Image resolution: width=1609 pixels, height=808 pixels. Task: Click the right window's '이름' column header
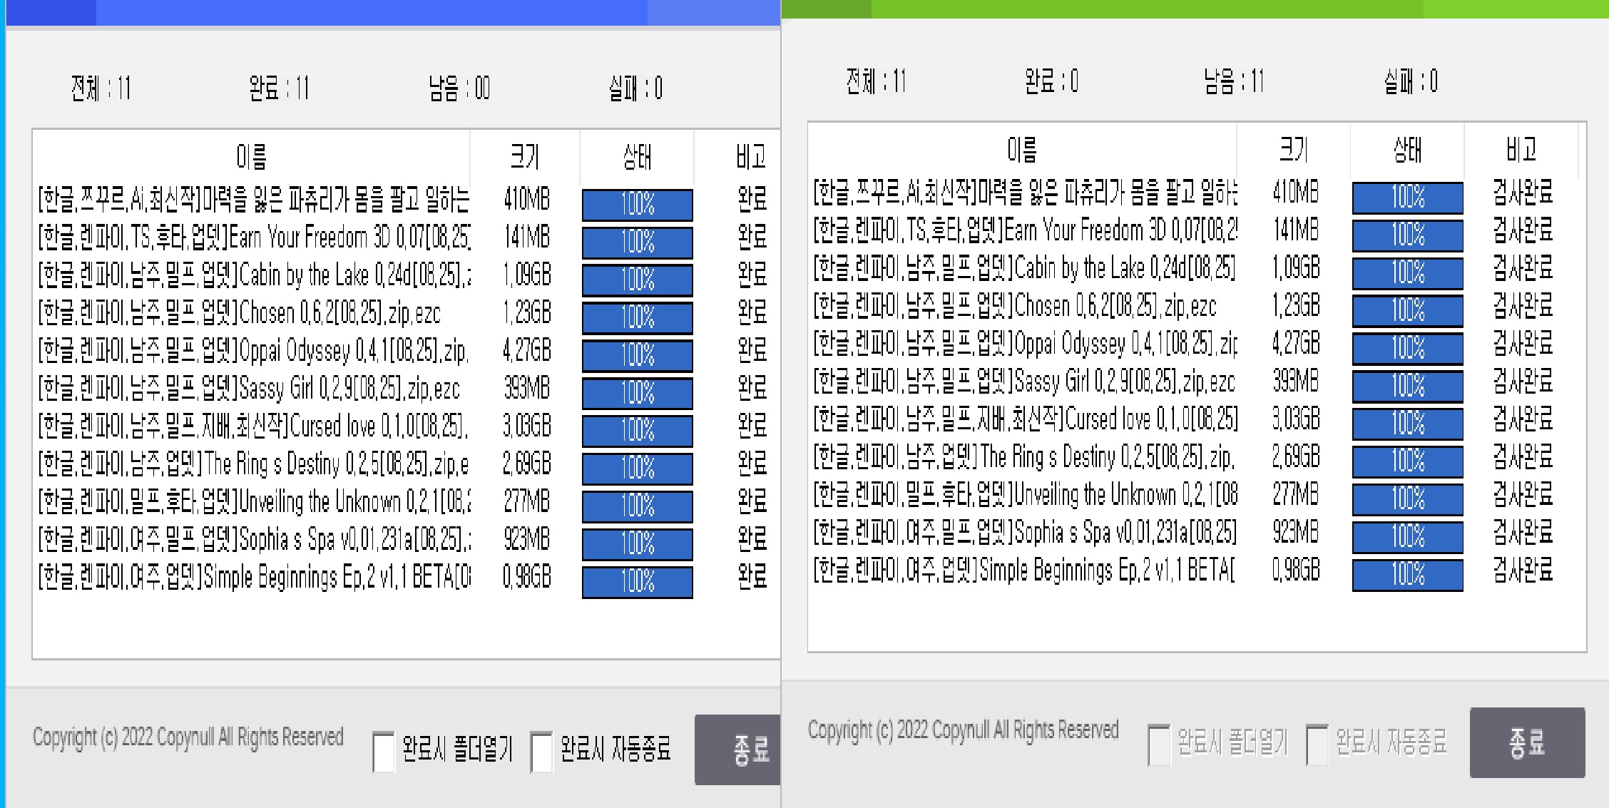tap(1022, 150)
